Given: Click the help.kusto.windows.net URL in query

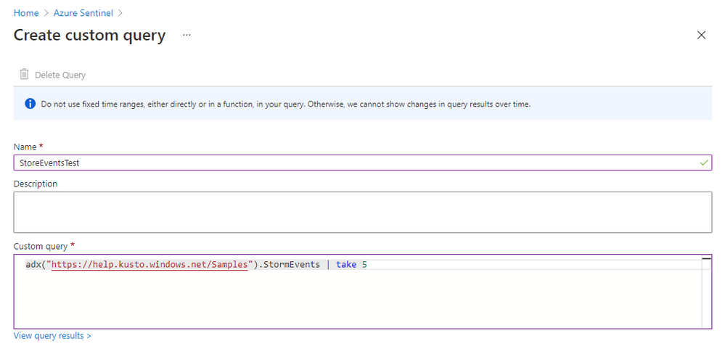Looking at the screenshot, I should [150, 265].
